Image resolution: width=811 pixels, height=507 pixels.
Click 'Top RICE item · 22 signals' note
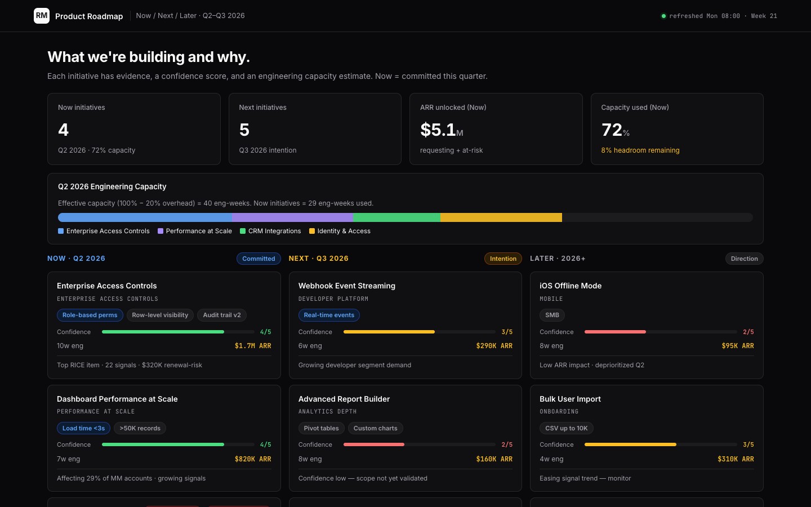point(130,365)
